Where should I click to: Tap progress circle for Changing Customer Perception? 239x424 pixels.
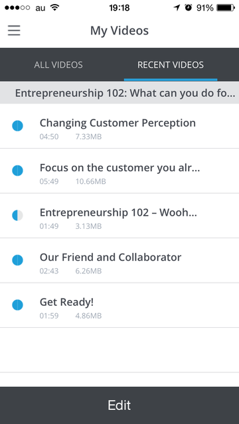tap(18, 125)
